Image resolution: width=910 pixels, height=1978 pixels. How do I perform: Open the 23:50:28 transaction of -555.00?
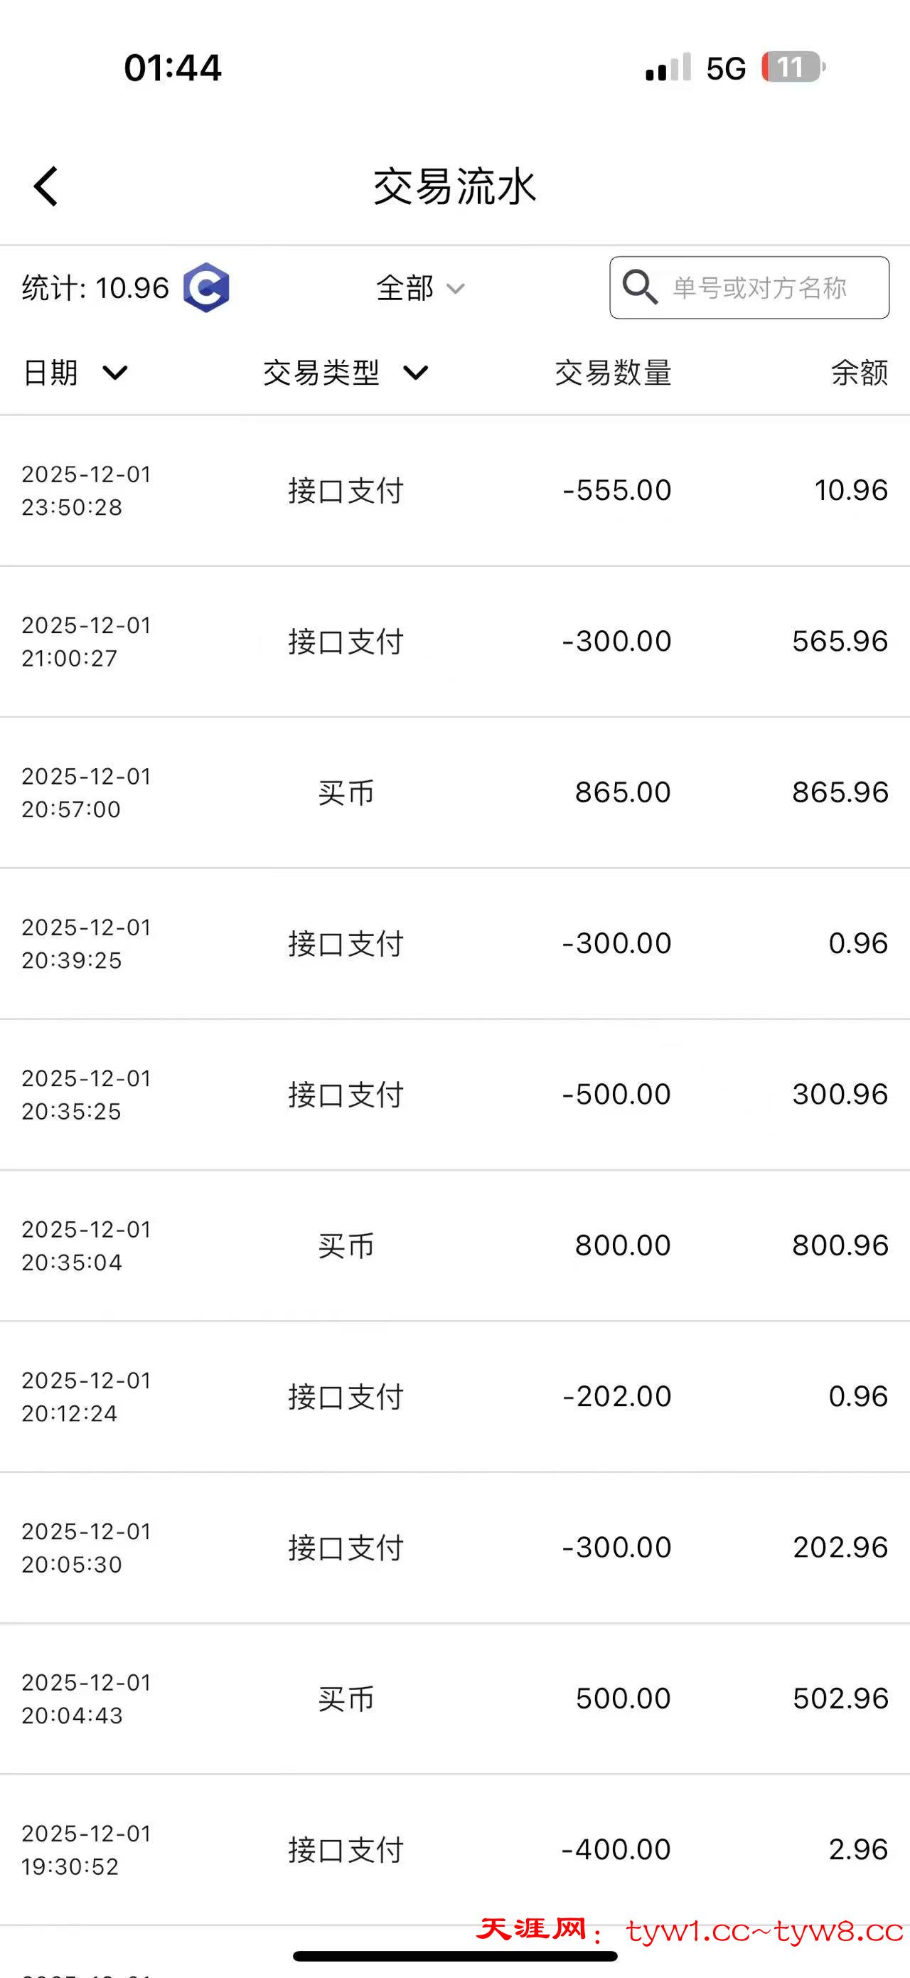(454, 491)
